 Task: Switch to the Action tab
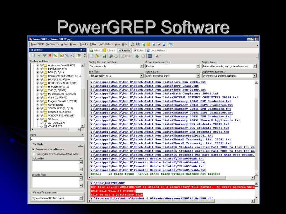click(95, 50)
